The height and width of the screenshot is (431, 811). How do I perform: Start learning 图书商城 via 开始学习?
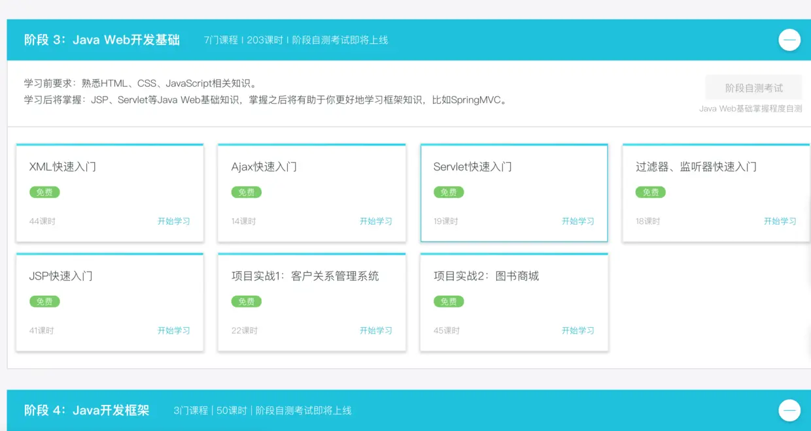tap(578, 330)
